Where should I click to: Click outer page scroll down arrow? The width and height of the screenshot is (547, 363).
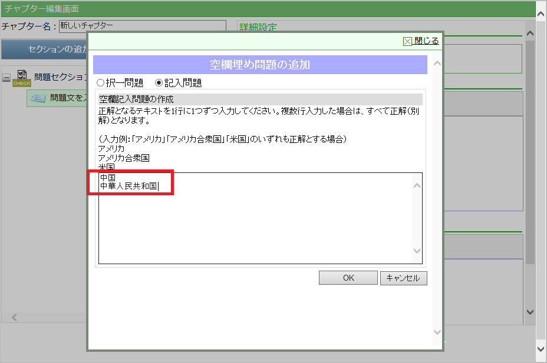pos(541,349)
